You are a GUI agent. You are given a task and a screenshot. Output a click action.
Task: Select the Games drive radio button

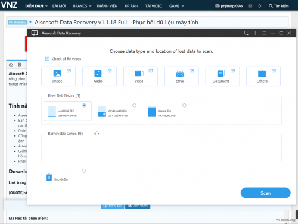pyautogui.click(x=184, y=105)
